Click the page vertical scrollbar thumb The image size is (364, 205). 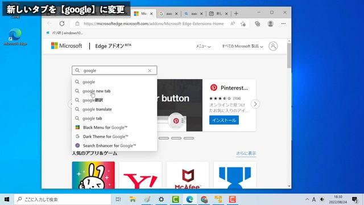[x=289, y=55]
